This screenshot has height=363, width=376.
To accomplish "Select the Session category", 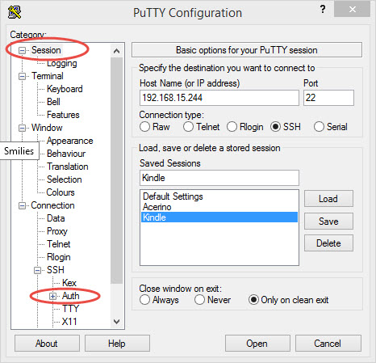I will 46,50.
